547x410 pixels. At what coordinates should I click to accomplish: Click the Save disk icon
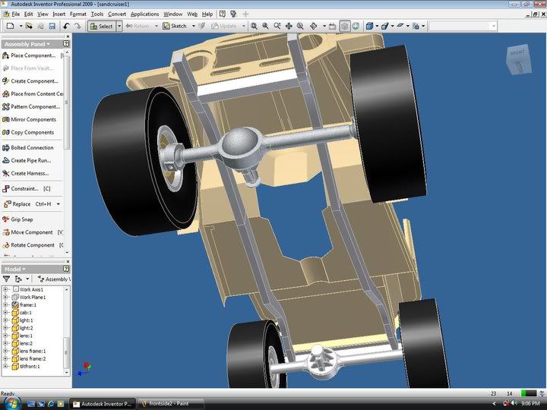(52, 26)
